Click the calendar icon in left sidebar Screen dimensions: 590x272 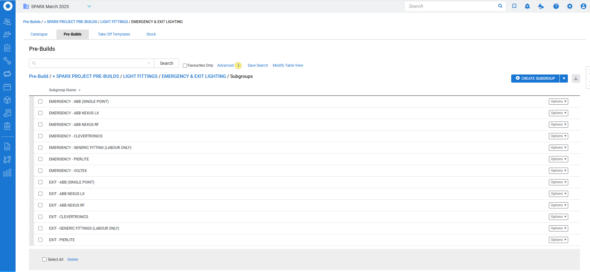(x=7, y=87)
